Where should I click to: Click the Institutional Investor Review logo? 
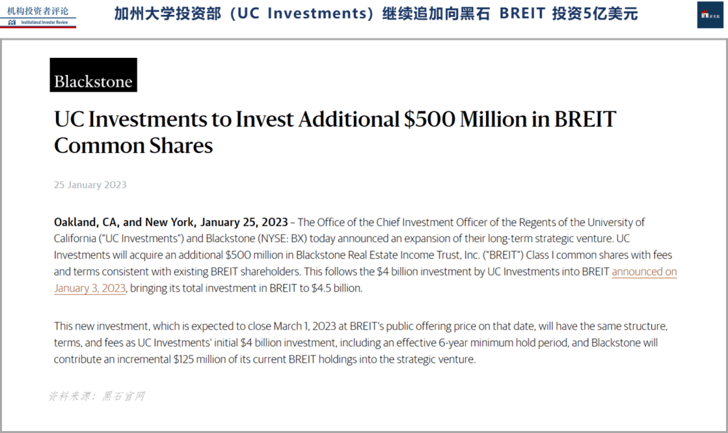coord(38,17)
